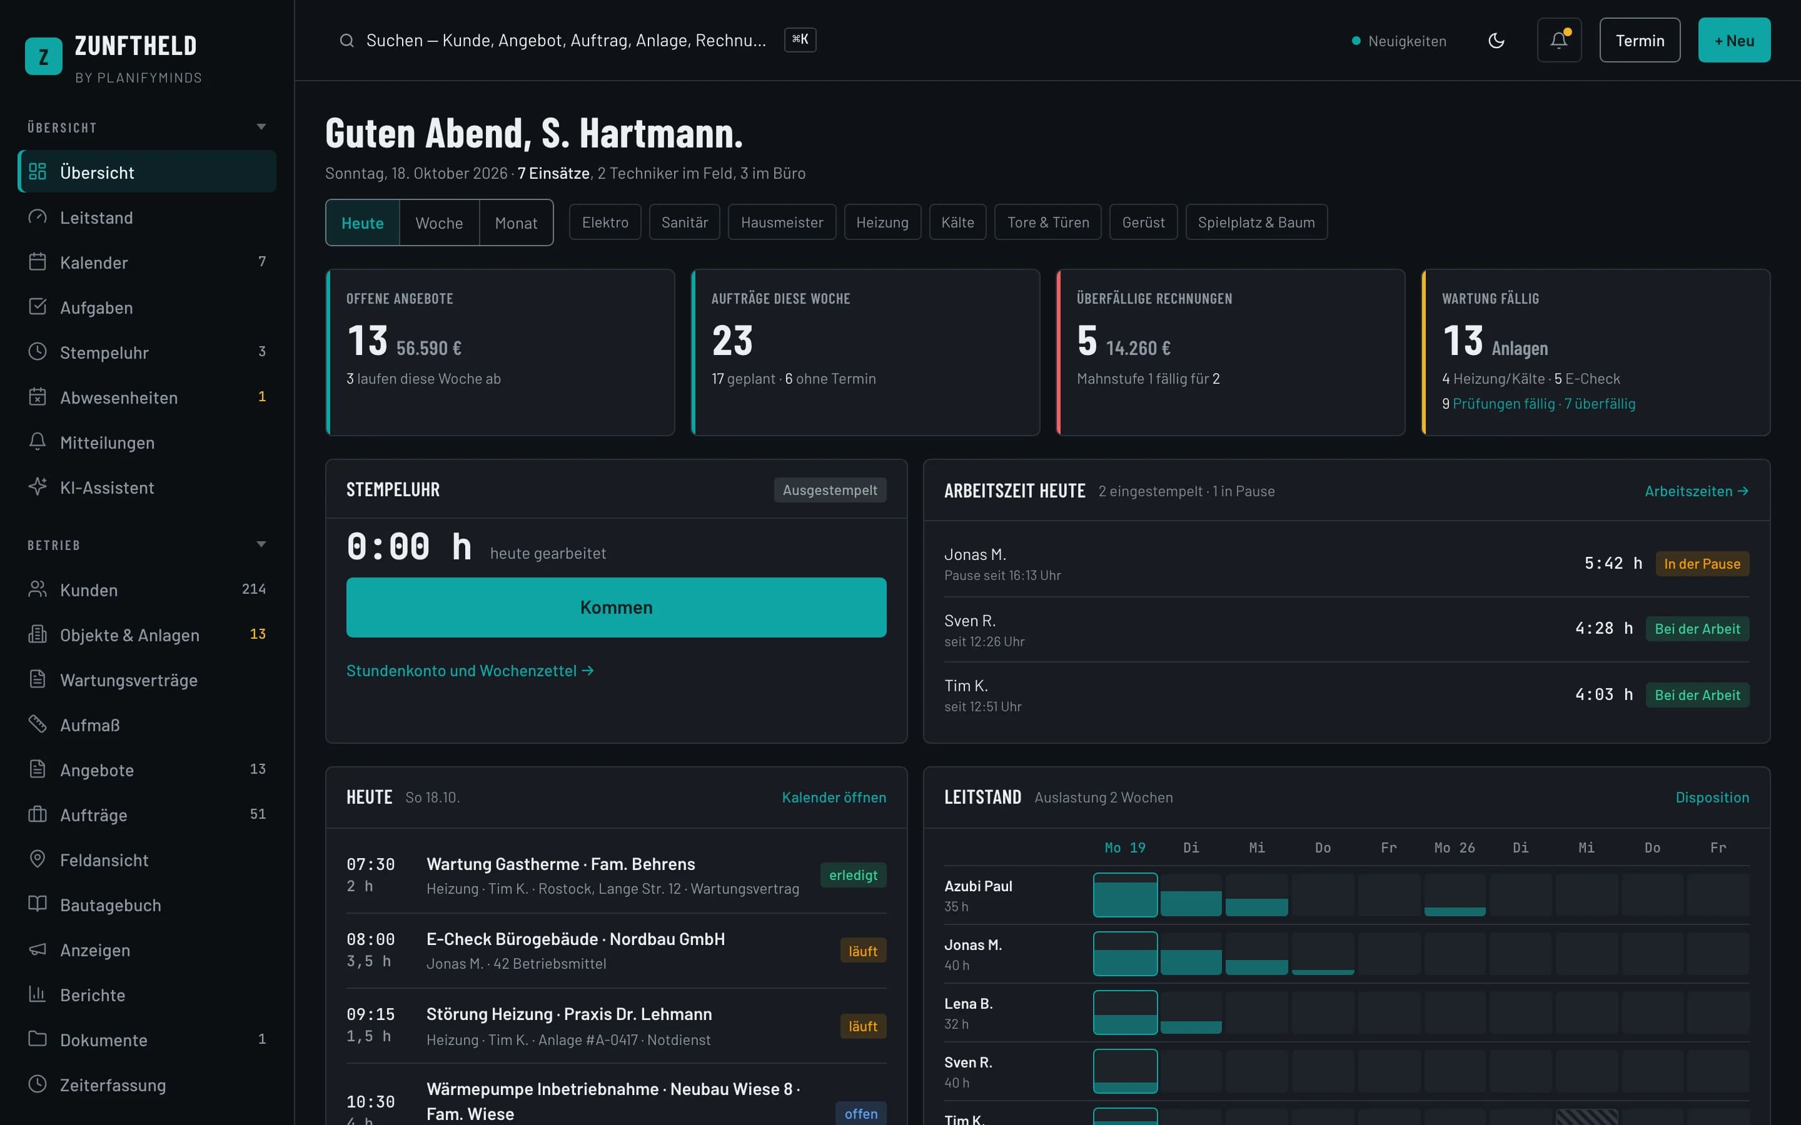The width and height of the screenshot is (1801, 1125).
Task: Open Objekte & Anlagen
Action: (x=146, y=634)
